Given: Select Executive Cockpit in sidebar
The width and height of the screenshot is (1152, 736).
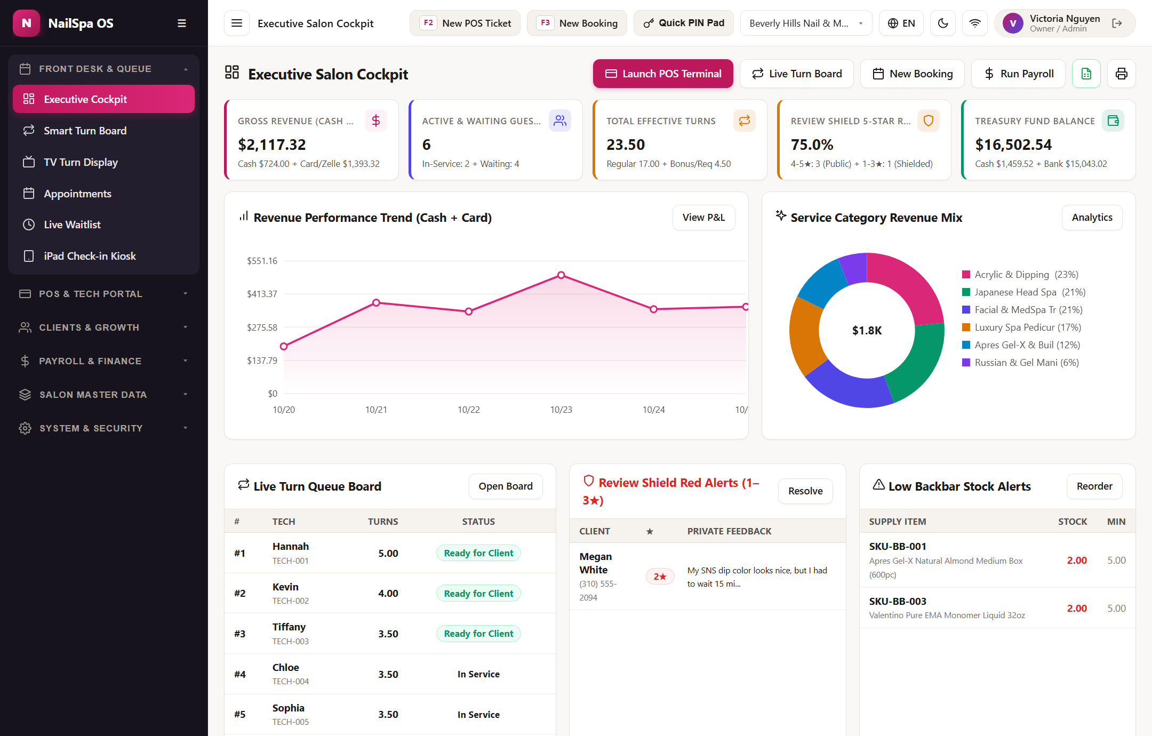Looking at the screenshot, I should [104, 99].
